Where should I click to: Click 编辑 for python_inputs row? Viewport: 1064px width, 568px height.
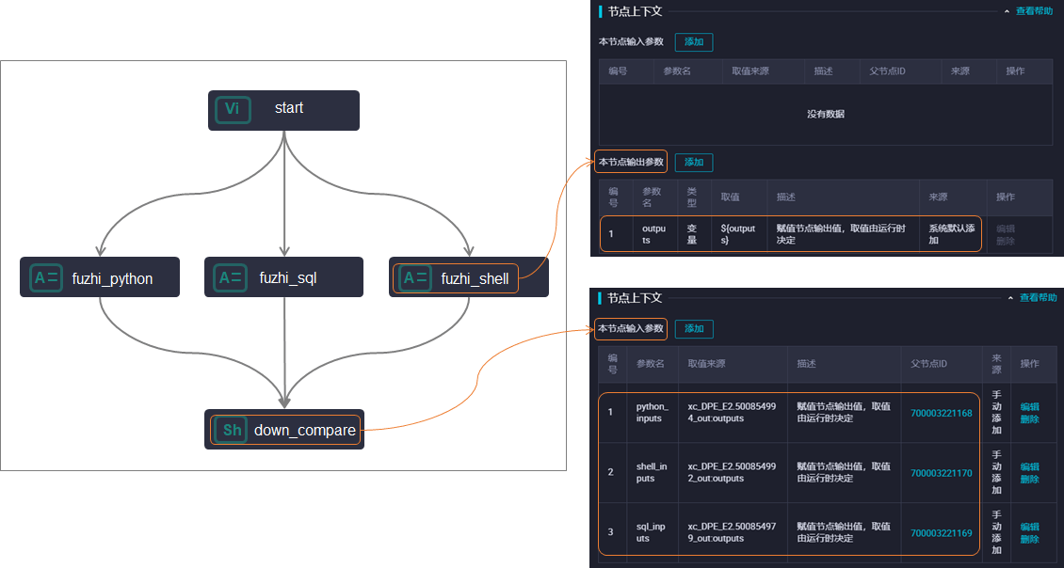[1029, 406]
